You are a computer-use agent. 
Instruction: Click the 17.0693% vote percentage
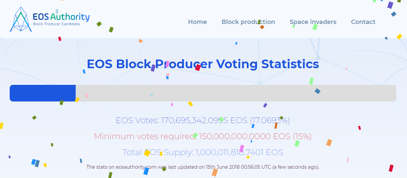270,120
